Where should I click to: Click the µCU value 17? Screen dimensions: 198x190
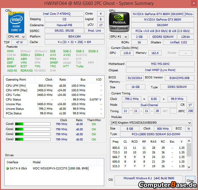(x=101, y=25)
